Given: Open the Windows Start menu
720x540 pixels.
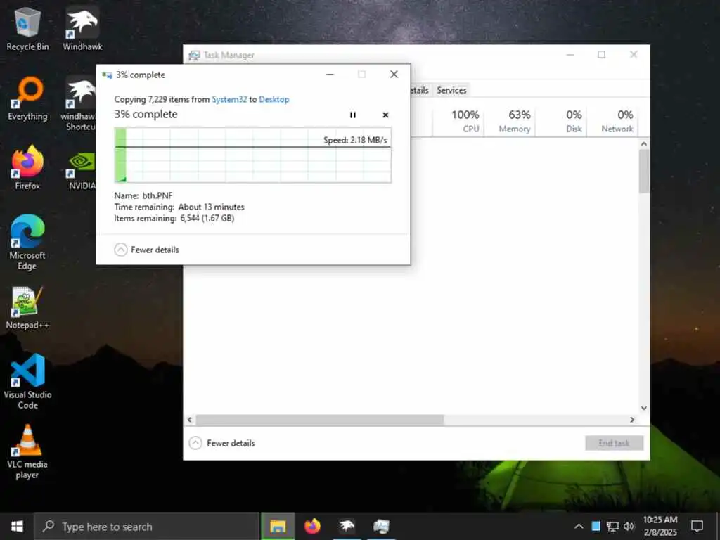Looking at the screenshot, I should coord(17,526).
